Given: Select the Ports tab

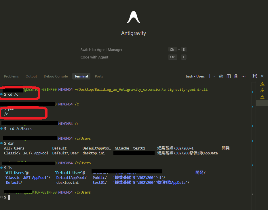Looking at the screenshot, I should pos(99,76).
